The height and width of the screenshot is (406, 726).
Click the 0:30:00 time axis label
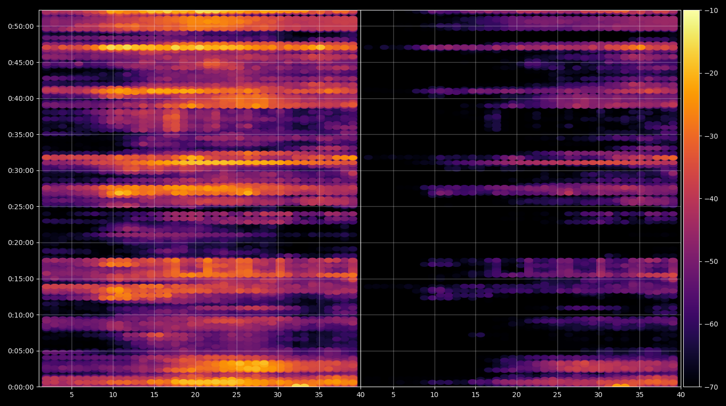point(20,170)
